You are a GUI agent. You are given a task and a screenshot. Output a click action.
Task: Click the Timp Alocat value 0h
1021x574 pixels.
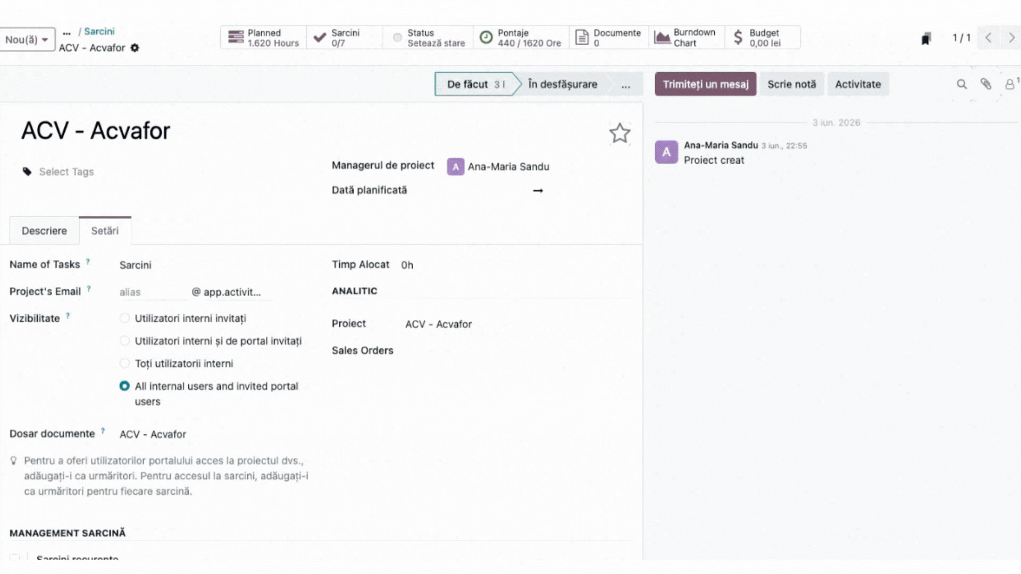click(407, 265)
